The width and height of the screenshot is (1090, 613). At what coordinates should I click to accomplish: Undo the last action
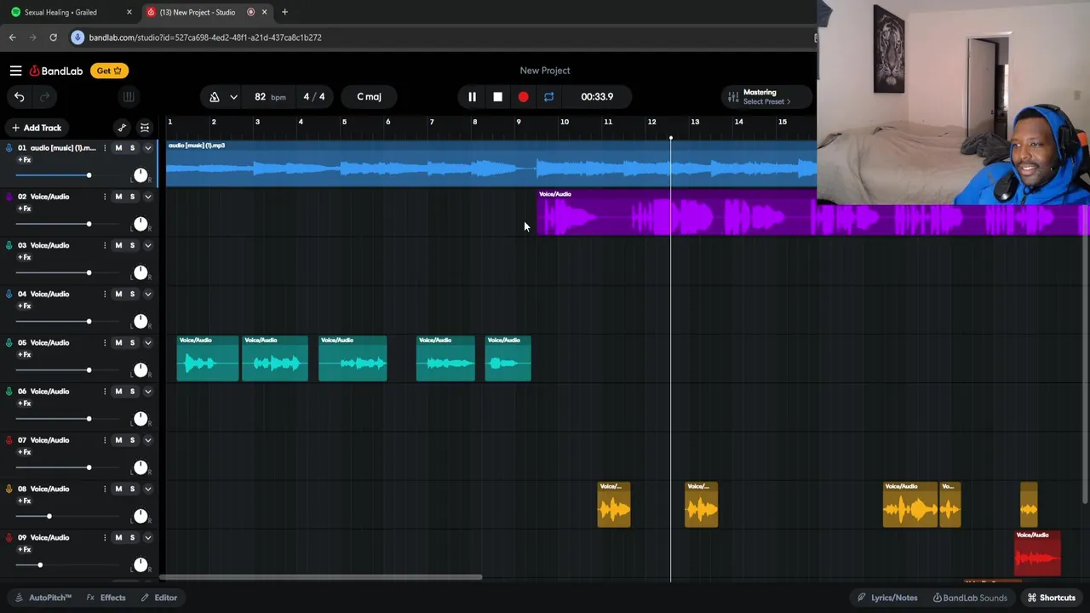click(19, 97)
